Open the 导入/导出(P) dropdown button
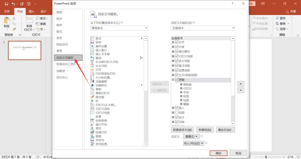 (x=193, y=143)
